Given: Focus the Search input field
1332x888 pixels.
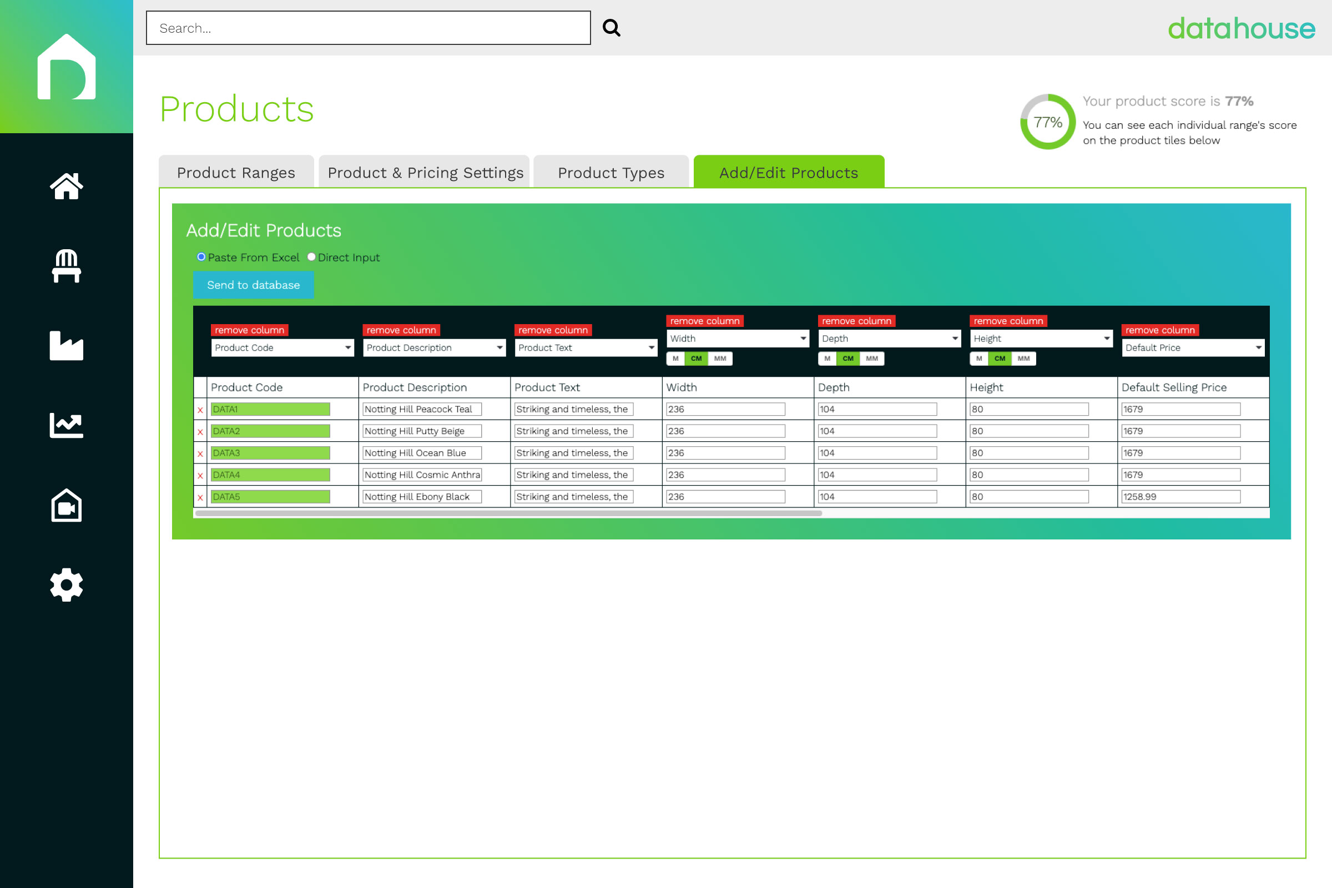Looking at the screenshot, I should pos(368,28).
